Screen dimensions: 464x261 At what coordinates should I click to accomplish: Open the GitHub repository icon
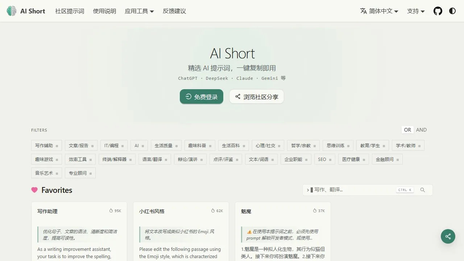click(x=438, y=11)
